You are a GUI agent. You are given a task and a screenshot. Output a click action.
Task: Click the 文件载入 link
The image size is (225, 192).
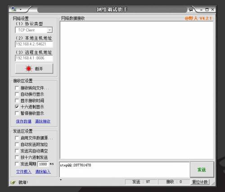[x=24, y=171]
